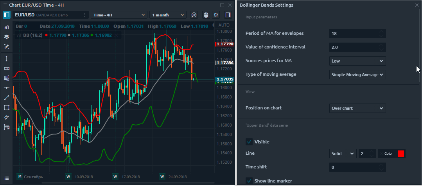The image size is (422, 186).
Task: Toggle the left panel button beside EUR/USD
Action: pos(7,15)
